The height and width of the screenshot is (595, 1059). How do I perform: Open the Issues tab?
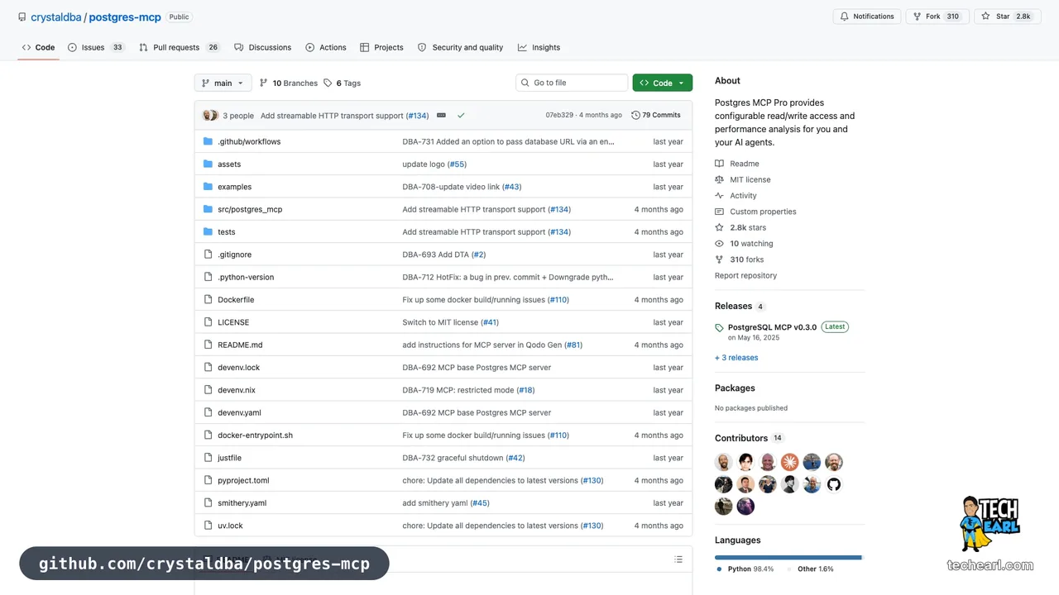click(x=96, y=47)
